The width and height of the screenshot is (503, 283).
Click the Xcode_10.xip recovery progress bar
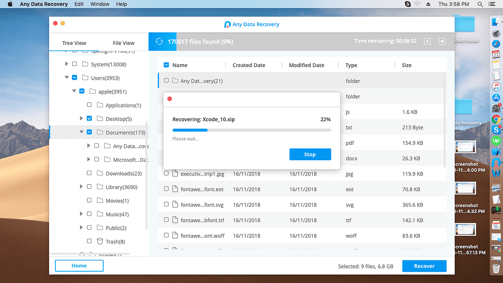tap(252, 130)
